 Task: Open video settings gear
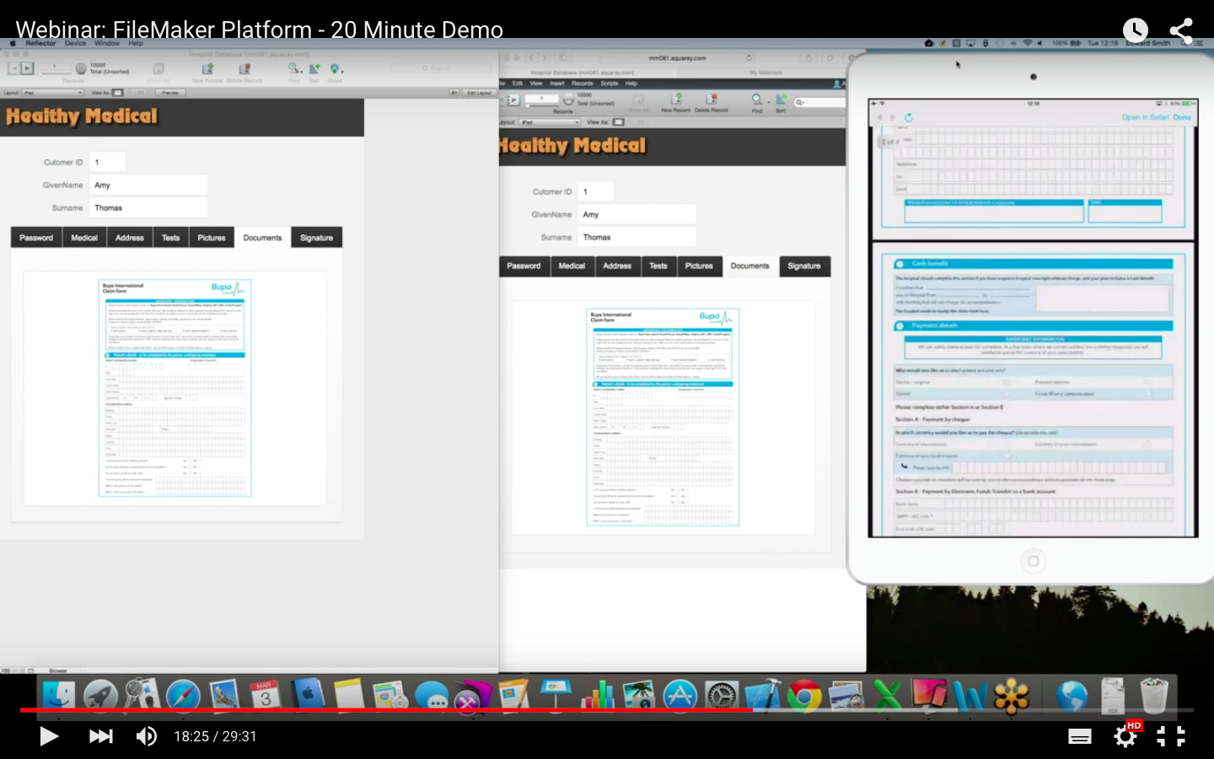[1125, 736]
